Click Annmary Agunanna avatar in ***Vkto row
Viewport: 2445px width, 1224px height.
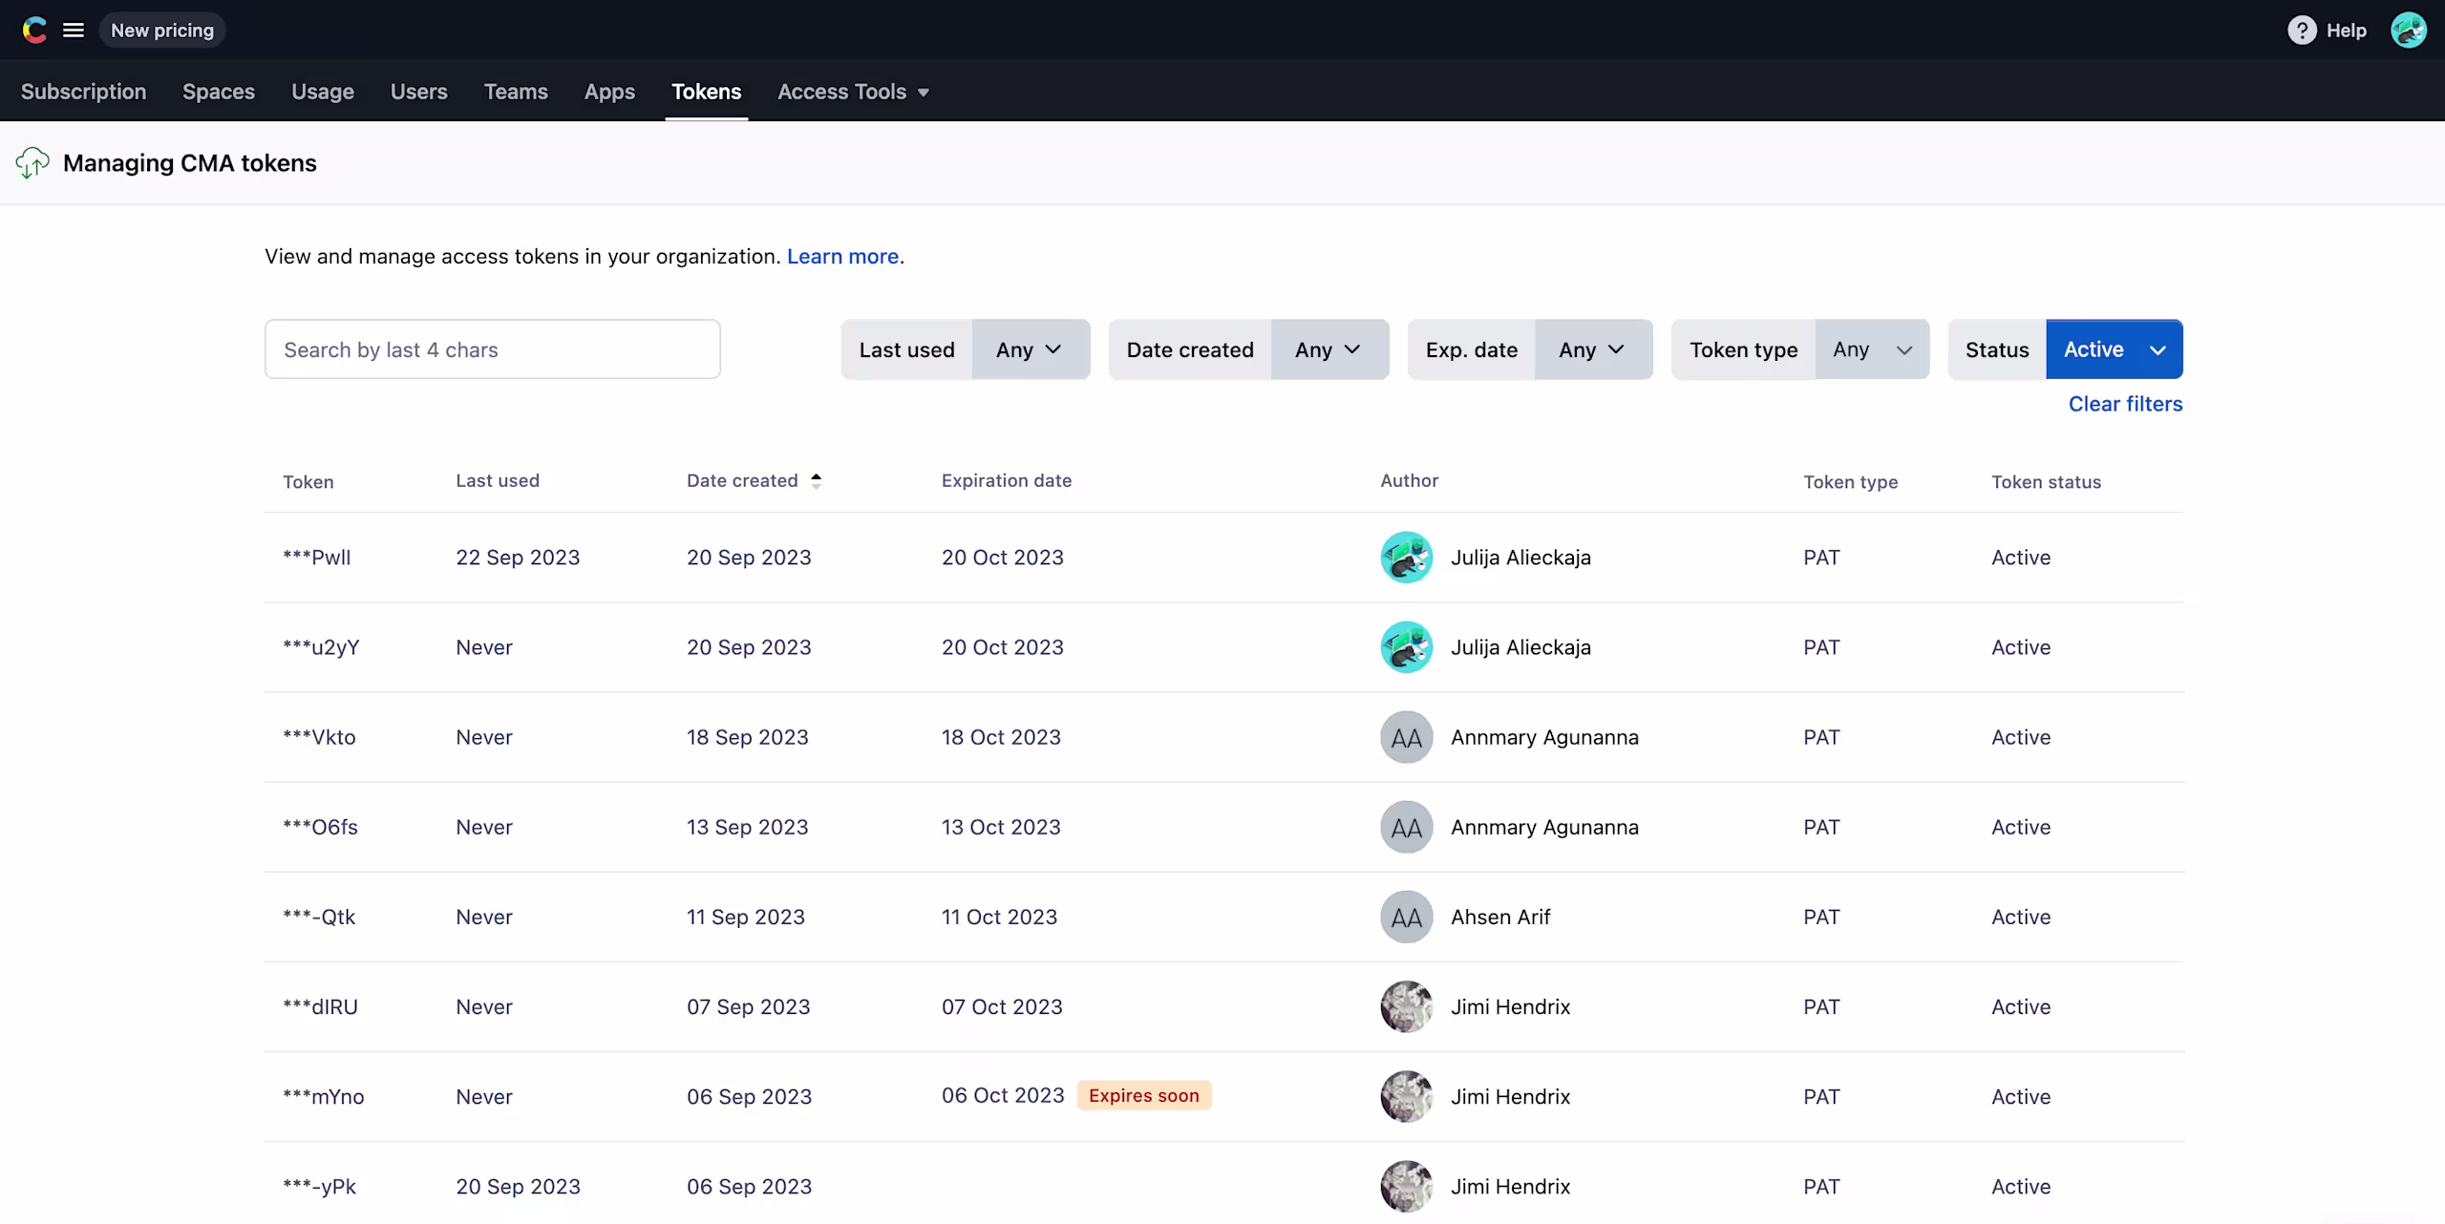(x=1406, y=737)
